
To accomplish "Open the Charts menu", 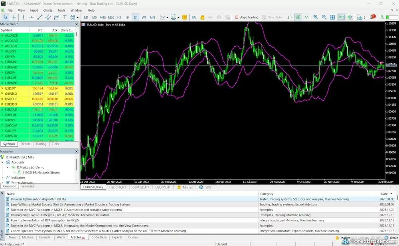I will (x=47, y=10).
